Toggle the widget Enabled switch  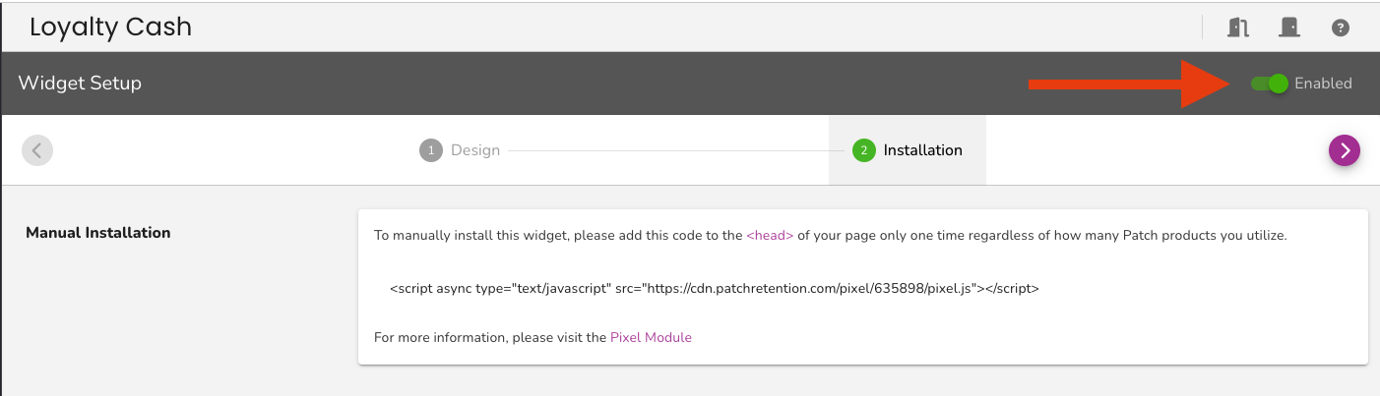pos(1270,84)
